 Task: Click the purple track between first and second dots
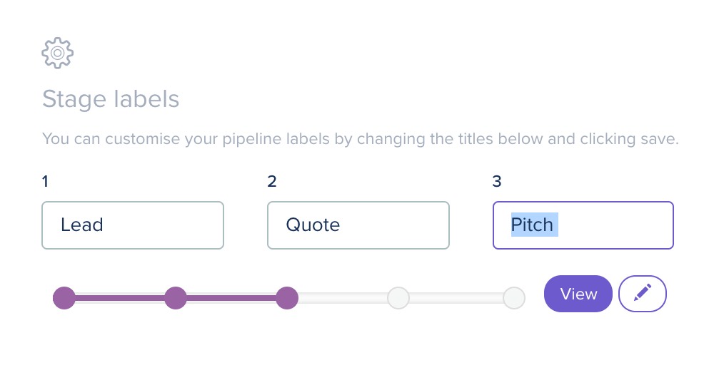(x=120, y=298)
